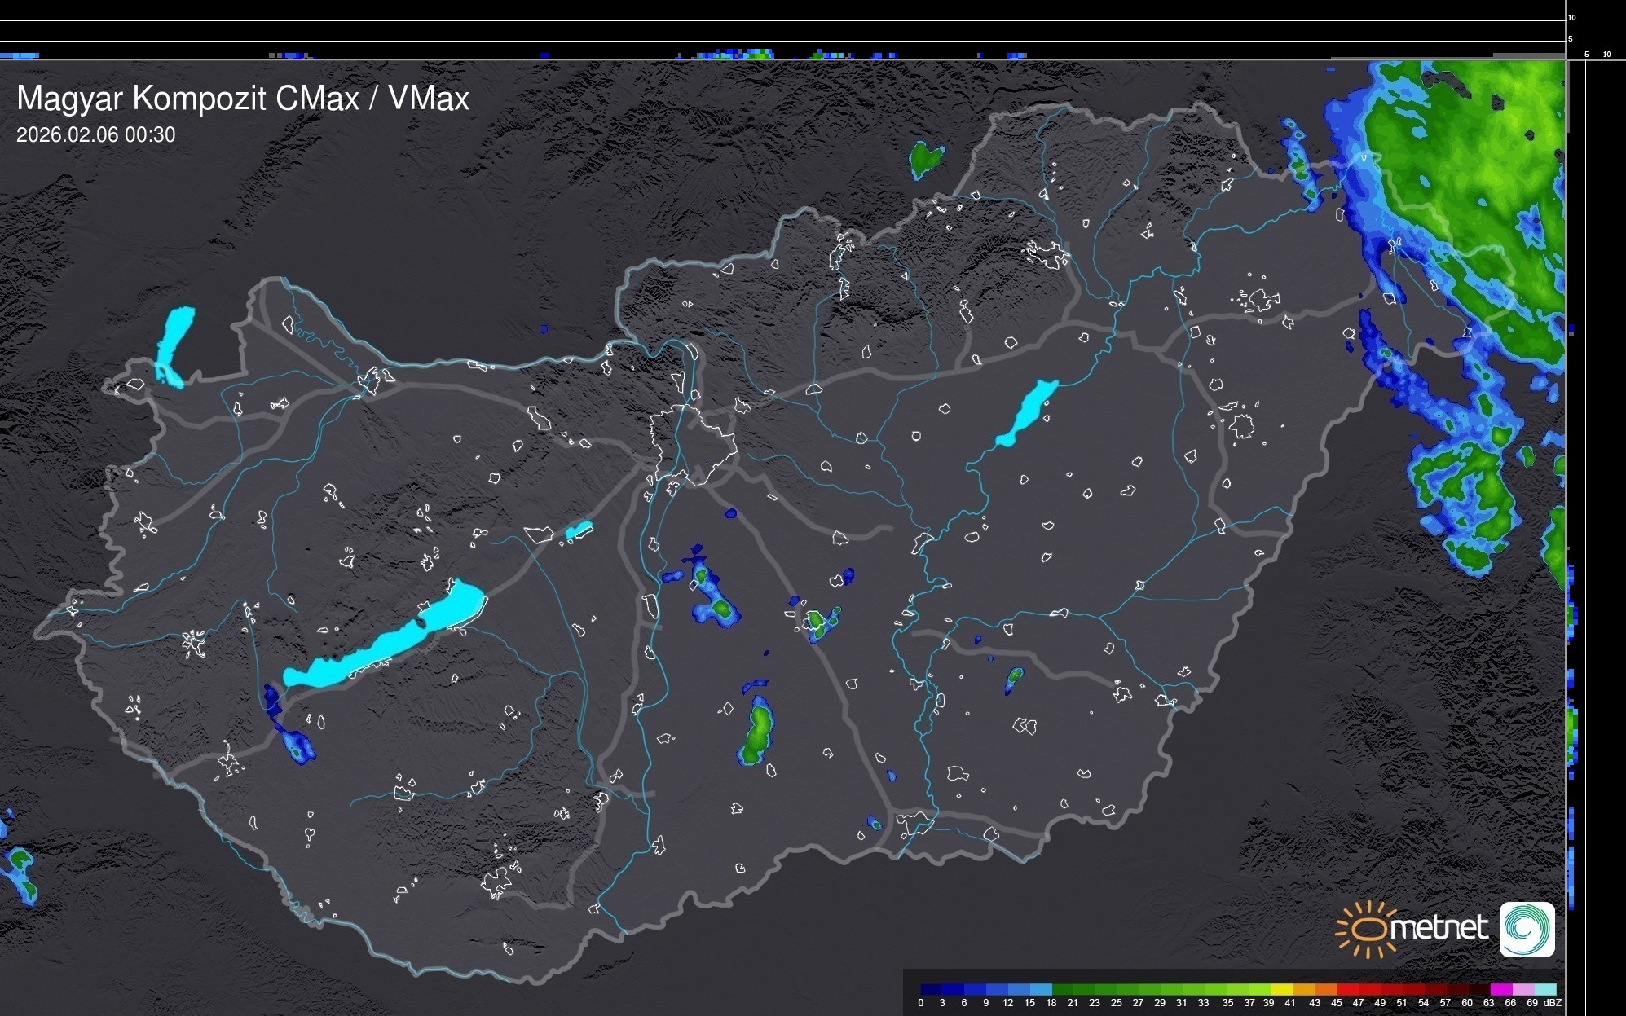Click the Magyar Kompozit CMax / VMax title
Viewport: 1626px width, 1016px height.
tap(243, 99)
